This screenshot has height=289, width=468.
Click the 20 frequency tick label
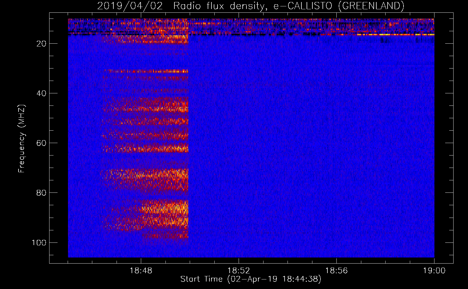pos(41,44)
